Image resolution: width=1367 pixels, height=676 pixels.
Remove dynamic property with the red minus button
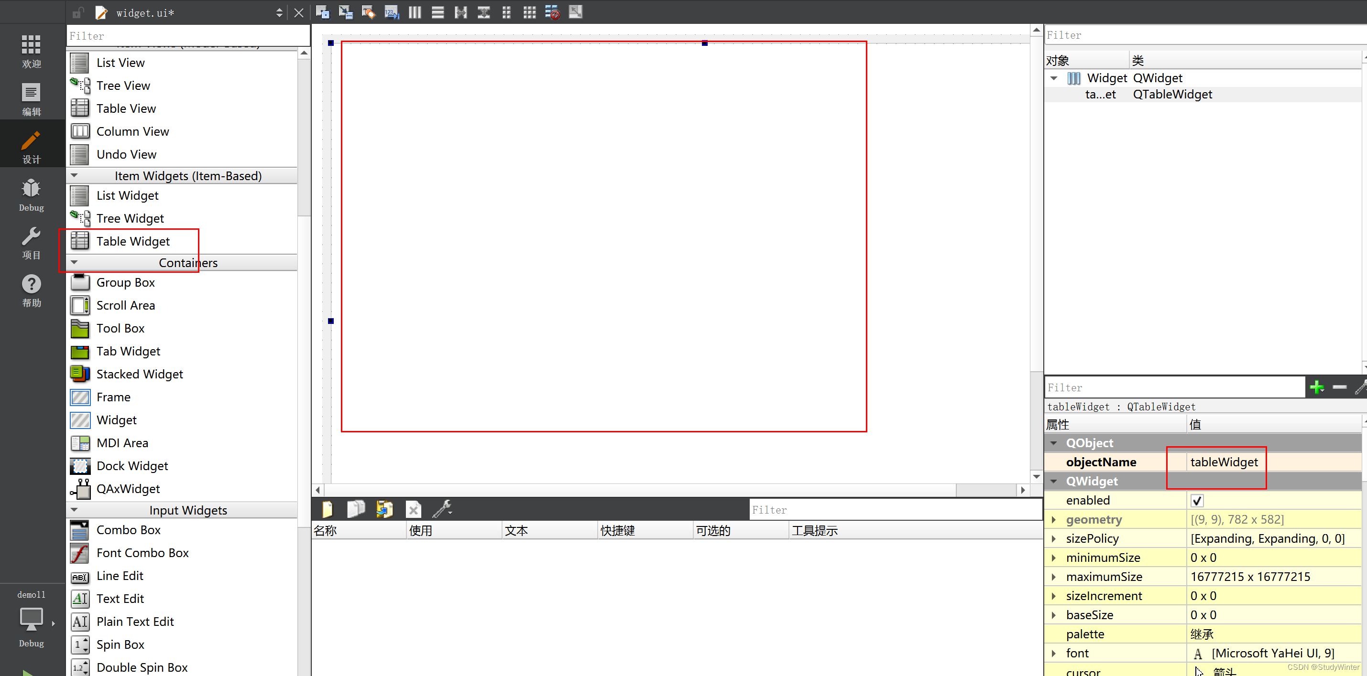[1339, 387]
